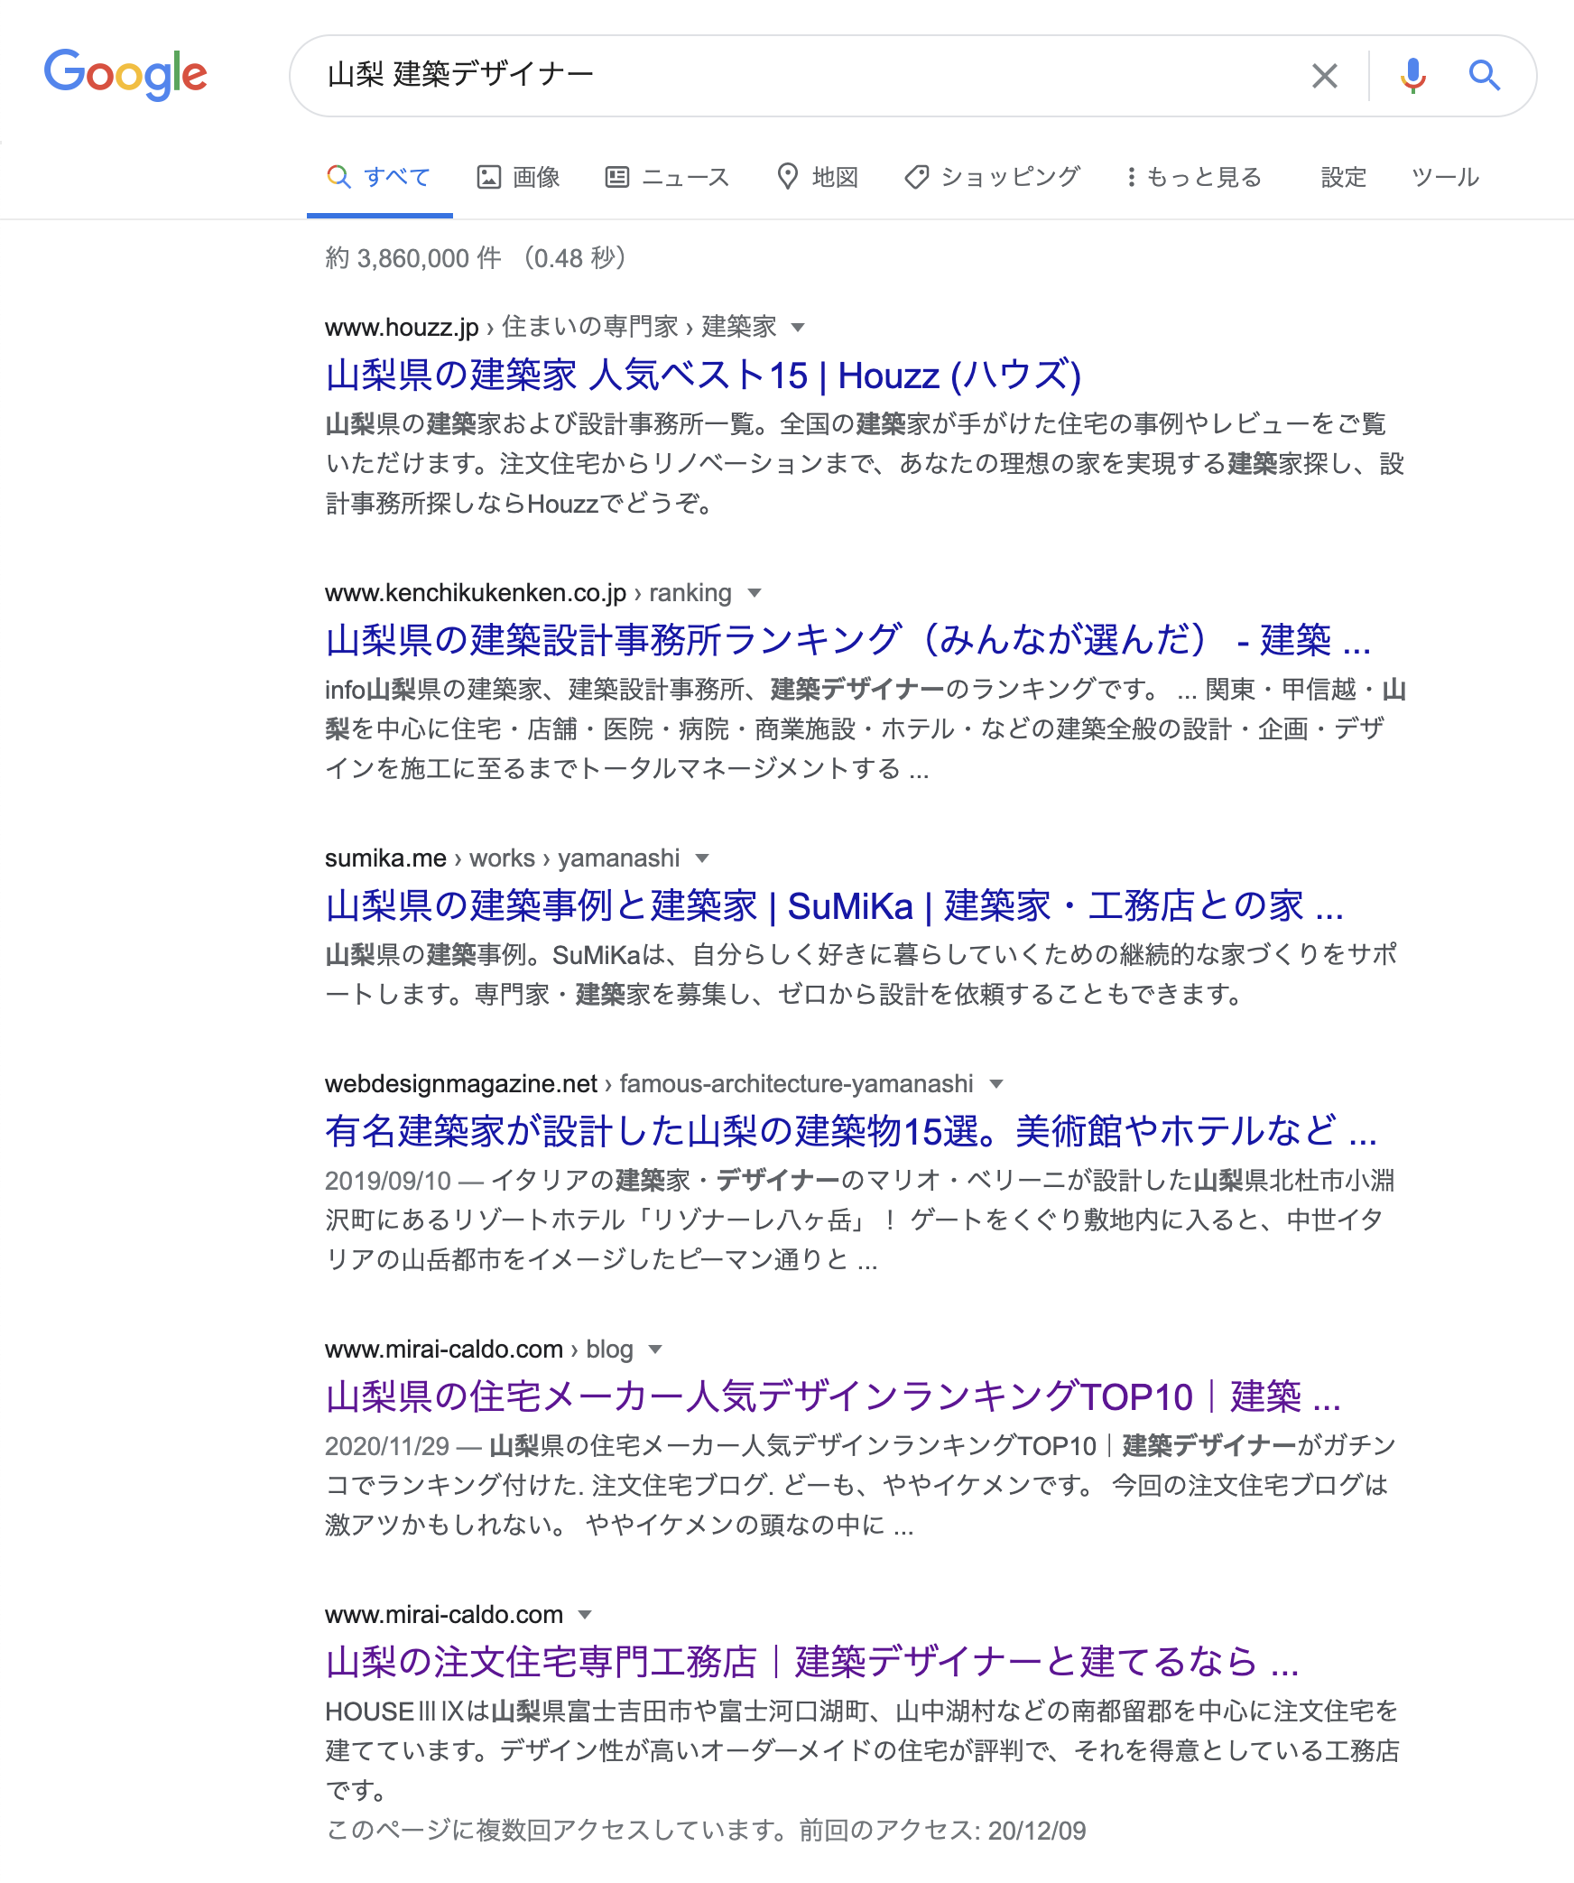Select the すべて tab
This screenshot has width=1574, height=1883.
point(379,177)
